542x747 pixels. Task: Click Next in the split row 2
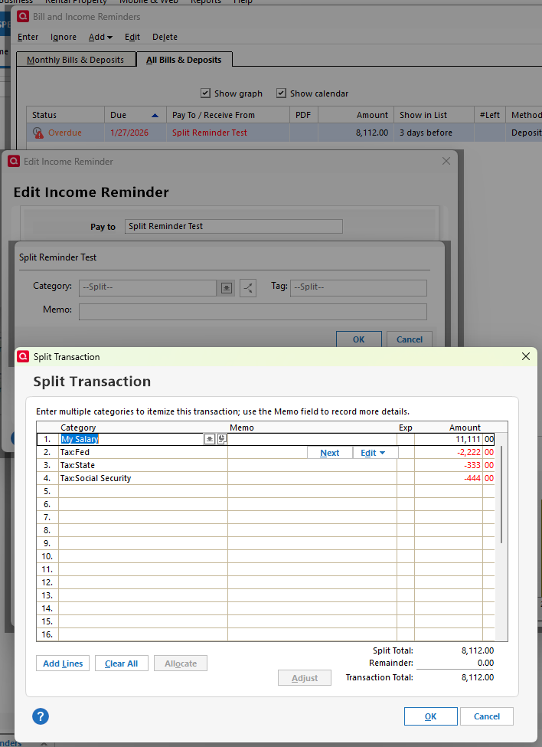coord(330,453)
